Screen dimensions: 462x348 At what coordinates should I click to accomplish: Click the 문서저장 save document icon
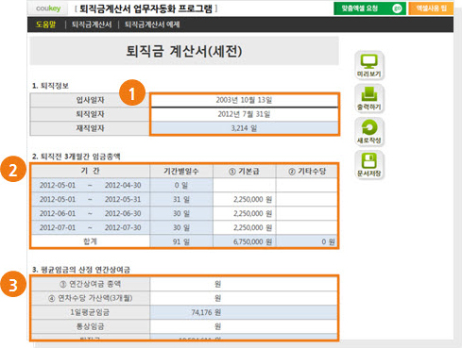(369, 164)
